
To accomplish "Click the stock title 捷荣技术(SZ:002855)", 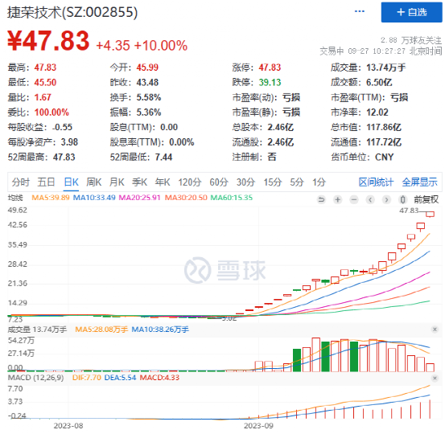I will (72, 12).
